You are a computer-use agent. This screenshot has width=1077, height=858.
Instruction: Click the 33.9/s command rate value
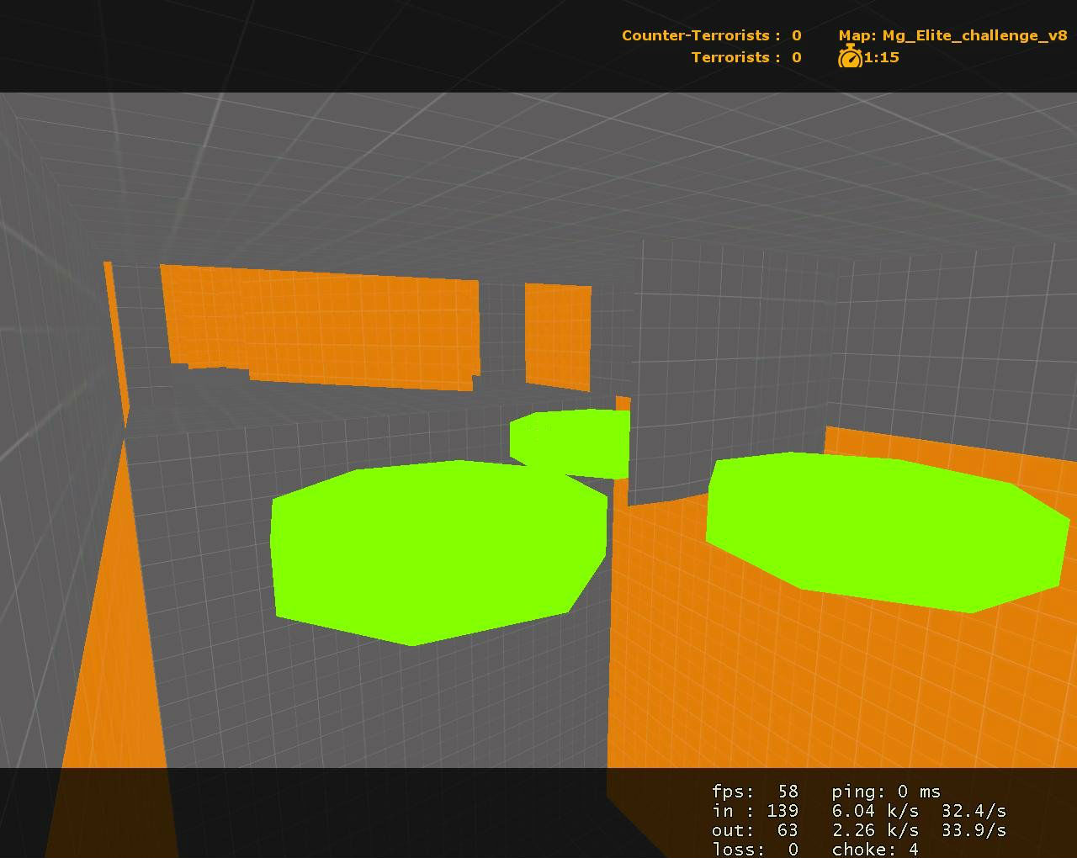tap(974, 830)
